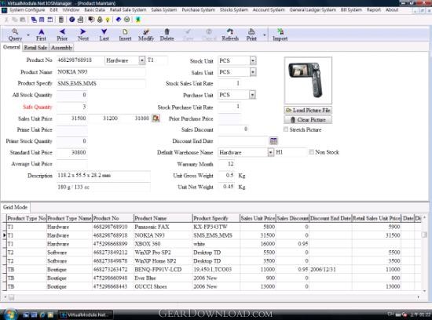The width and height of the screenshot is (432, 320).
Task: Click the tile horizontally icon
Action: tap(42, 20)
